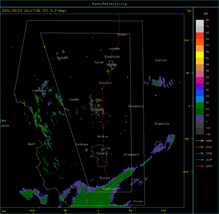Click the yellow diamond marker inside Calgary outline
219x214 pixels.
103,150
